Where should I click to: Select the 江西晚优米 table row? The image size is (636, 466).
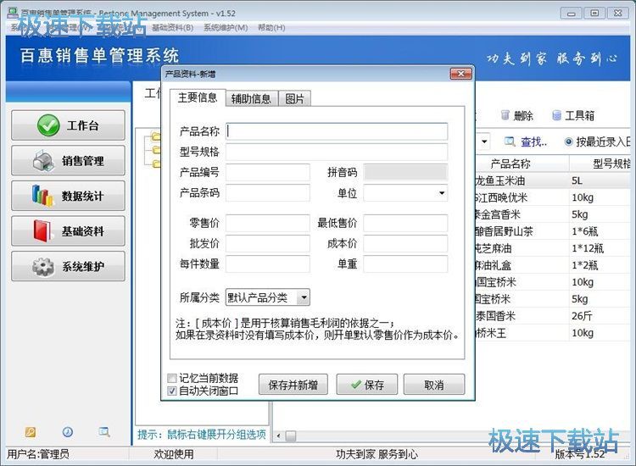(x=552, y=197)
